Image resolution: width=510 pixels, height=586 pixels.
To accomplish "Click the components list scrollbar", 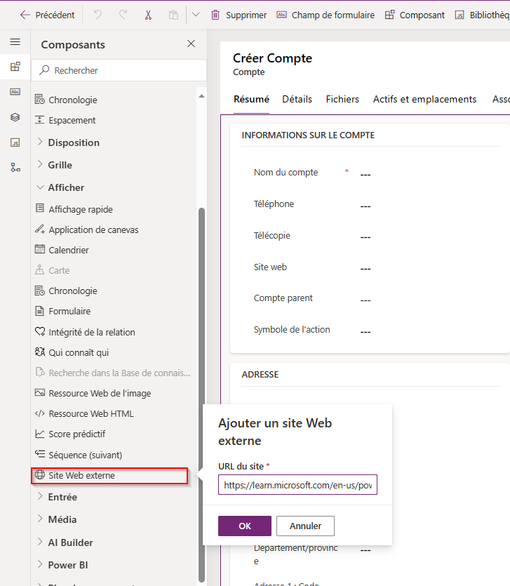I will tap(202, 394).
